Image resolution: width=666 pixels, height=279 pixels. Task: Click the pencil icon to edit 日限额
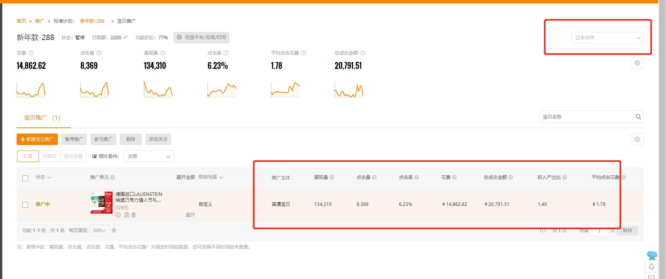point(125,37)
